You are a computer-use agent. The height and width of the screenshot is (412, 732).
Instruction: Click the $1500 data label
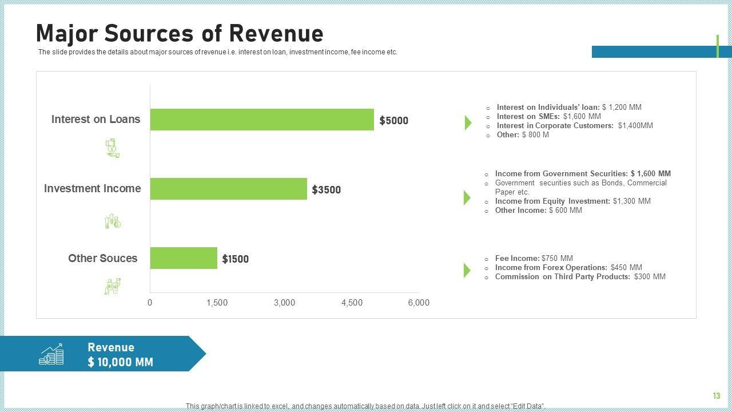coord(235,259)
